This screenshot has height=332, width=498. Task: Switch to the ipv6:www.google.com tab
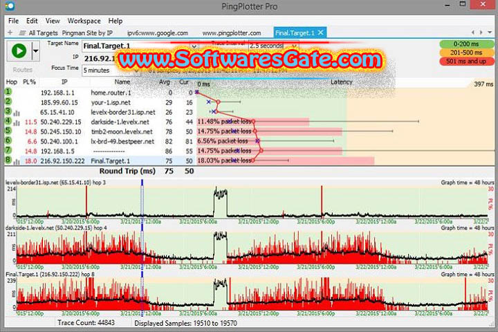tap(158, 33)
